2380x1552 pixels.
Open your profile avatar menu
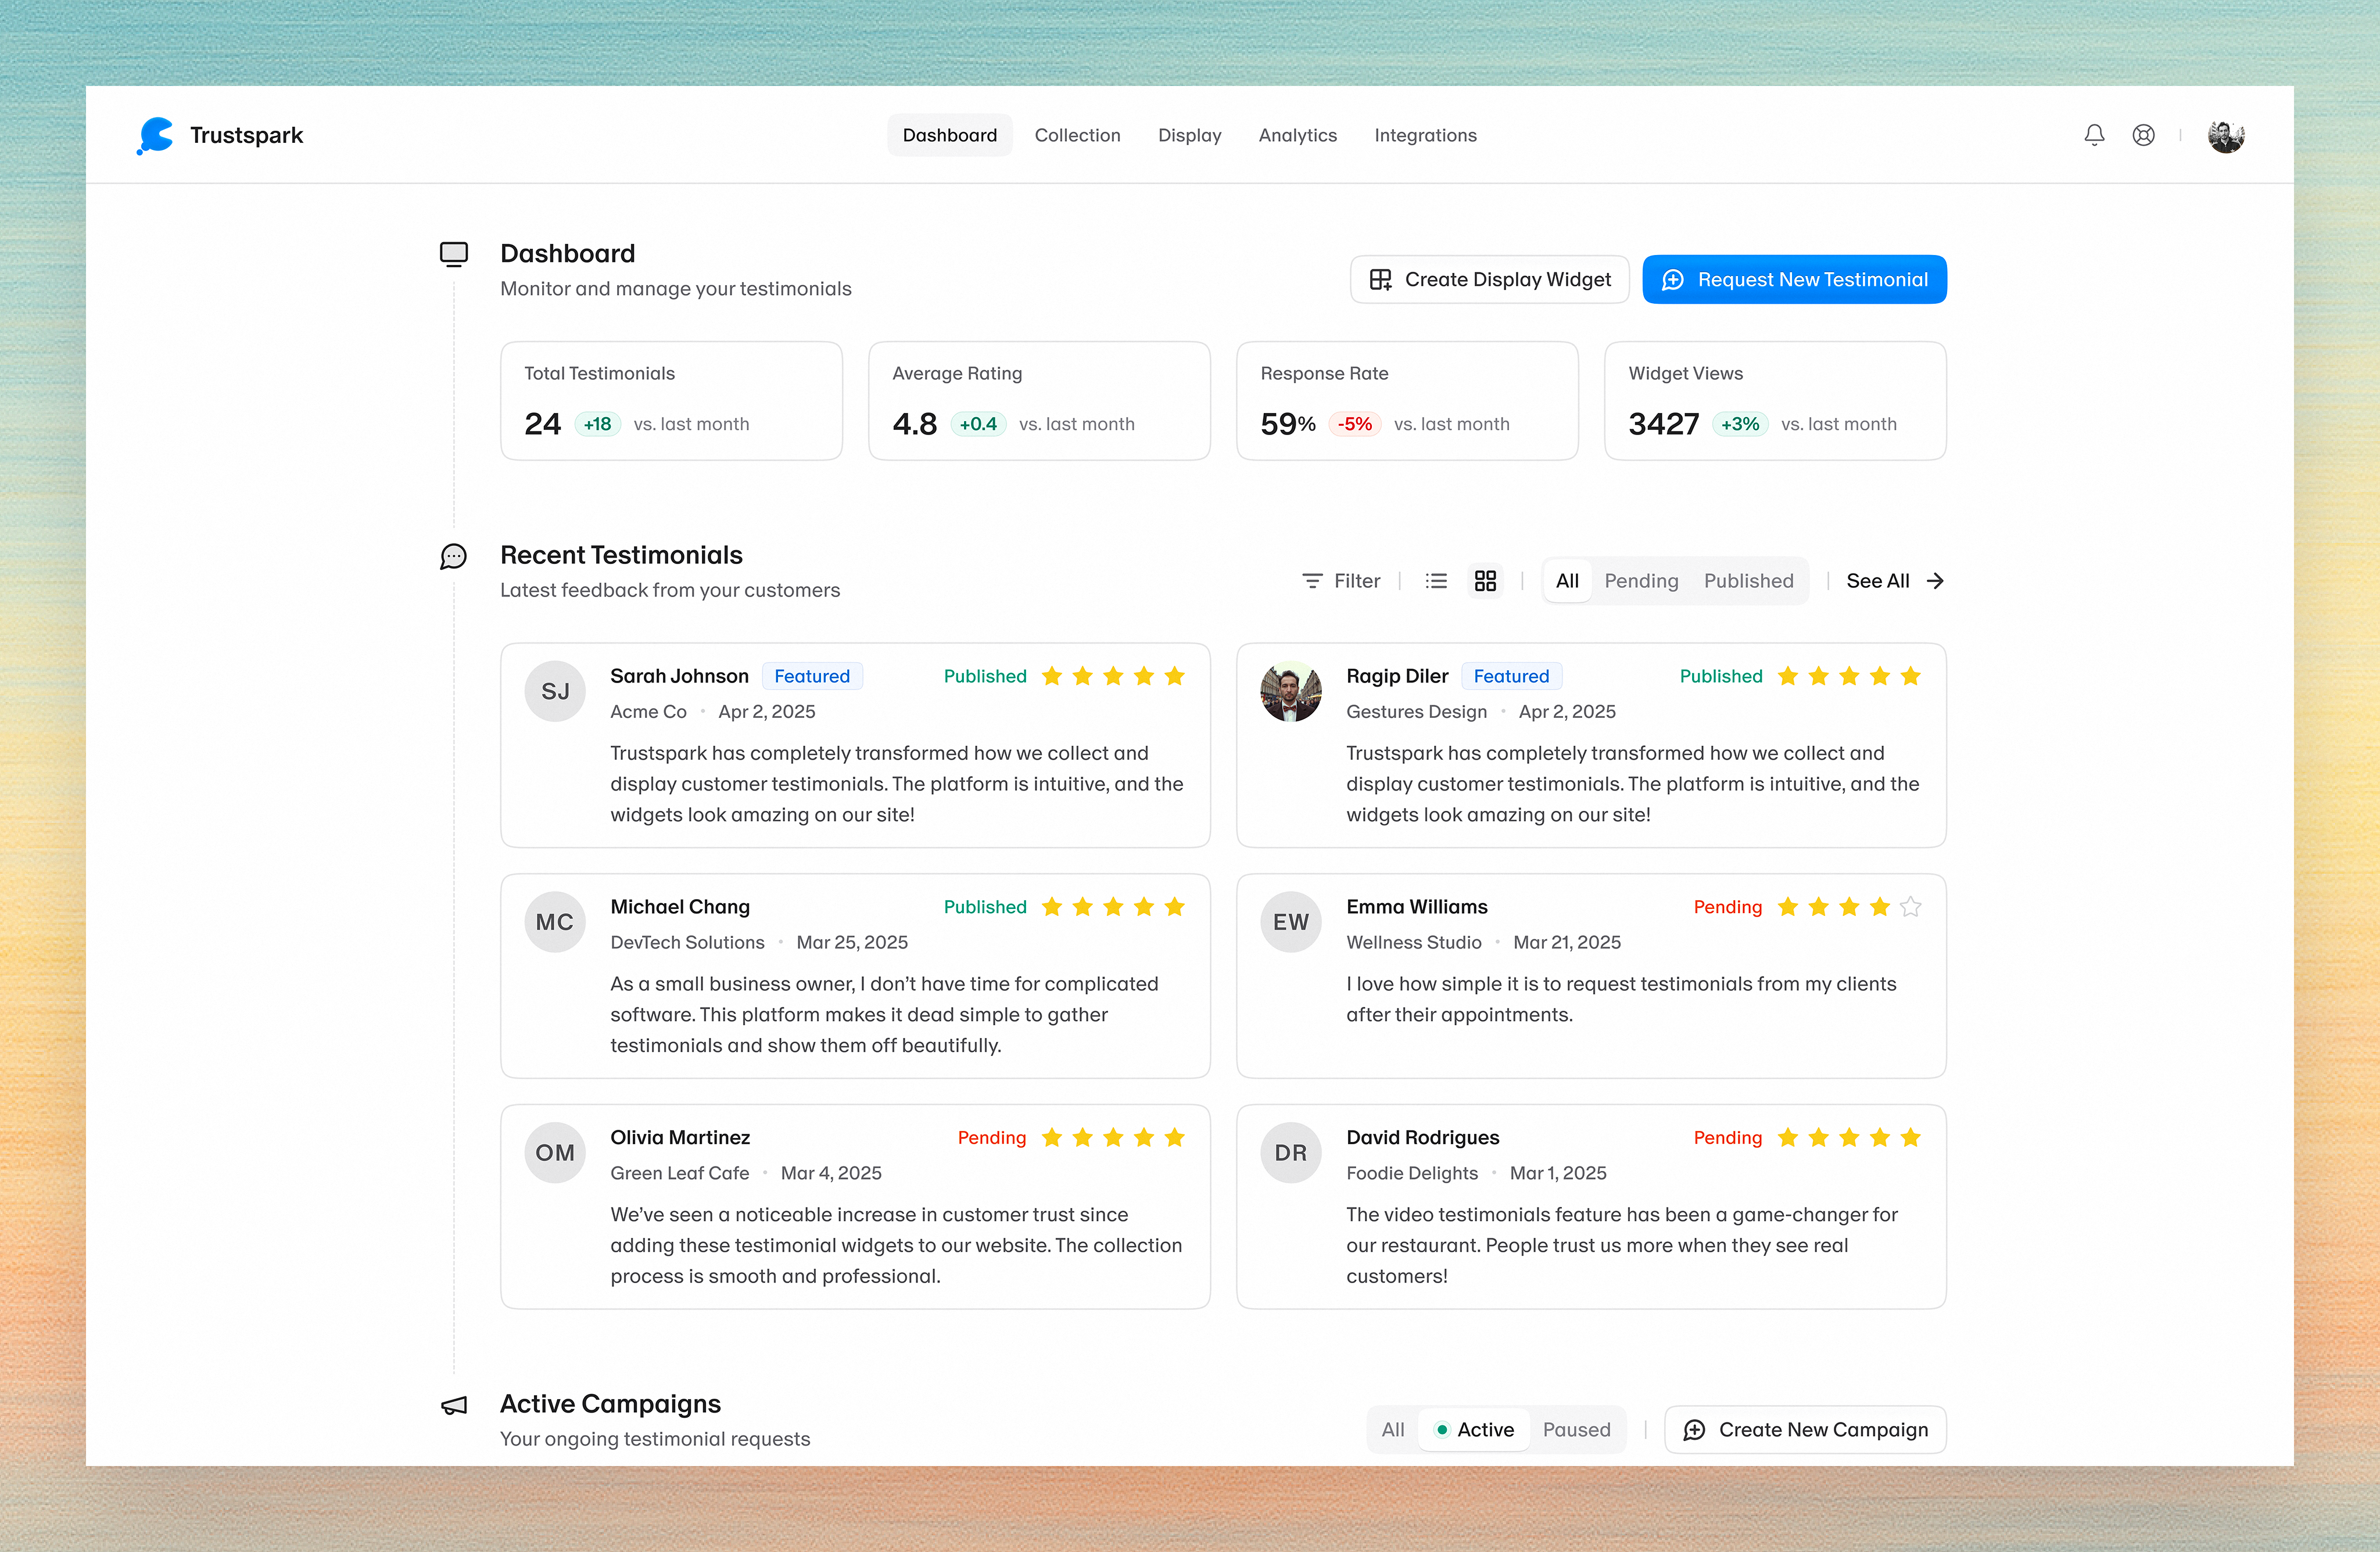2225,135
